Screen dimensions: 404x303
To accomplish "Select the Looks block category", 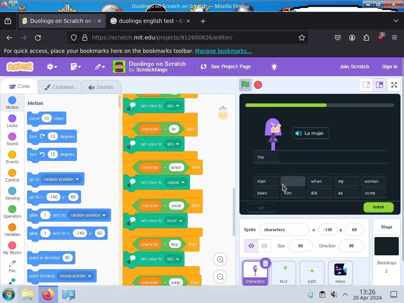I will (x=12, y=121).
